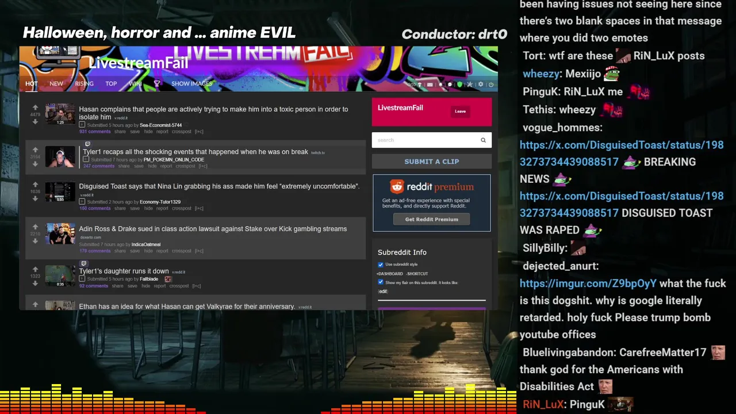Screen dimensions: 736x414
Task: Switch to the NEW tab
Action: pos(56,84)
